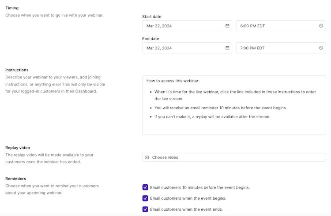Click the replay availability bullet in instructions
This screenshot has width=331, height=216.
[x=212, y=117]
